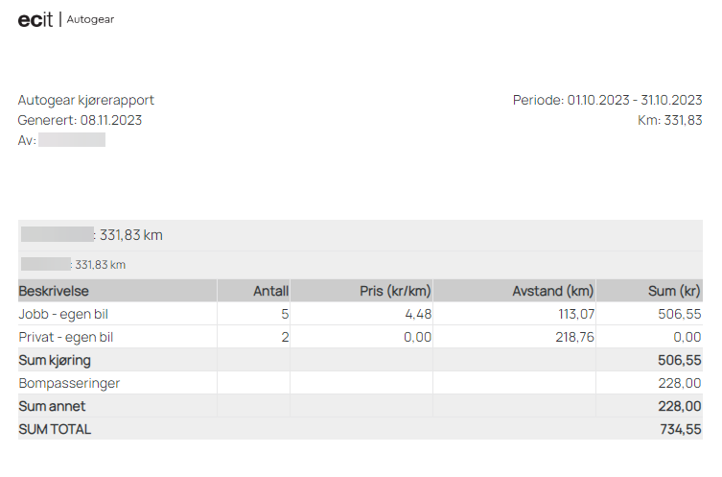
Task: Click the 113,07 distance value
Action: tap(576, 314)
